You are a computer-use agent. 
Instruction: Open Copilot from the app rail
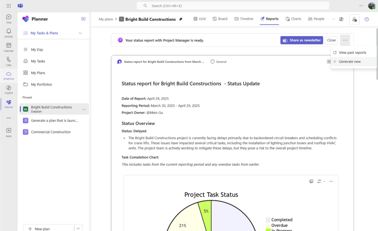pos(8,89)
